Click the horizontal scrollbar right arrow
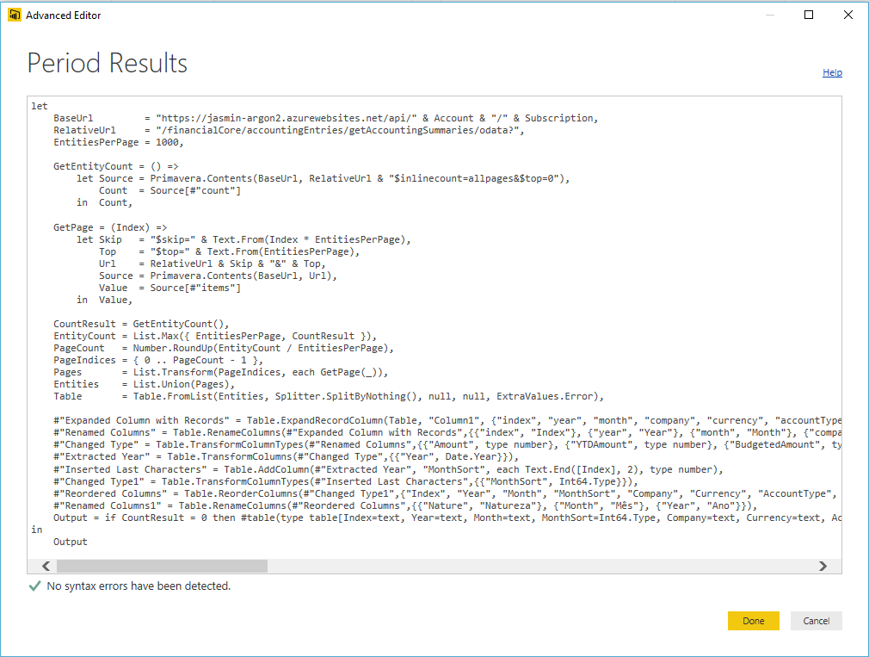 (823, 566)
